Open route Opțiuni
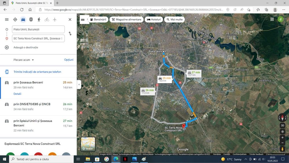 tap(69, 60)
